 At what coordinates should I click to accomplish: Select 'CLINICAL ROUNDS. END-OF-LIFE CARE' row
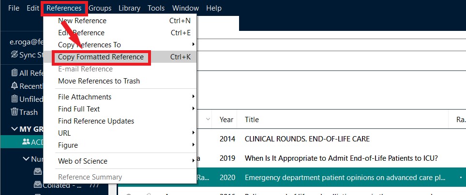point(307,139)
